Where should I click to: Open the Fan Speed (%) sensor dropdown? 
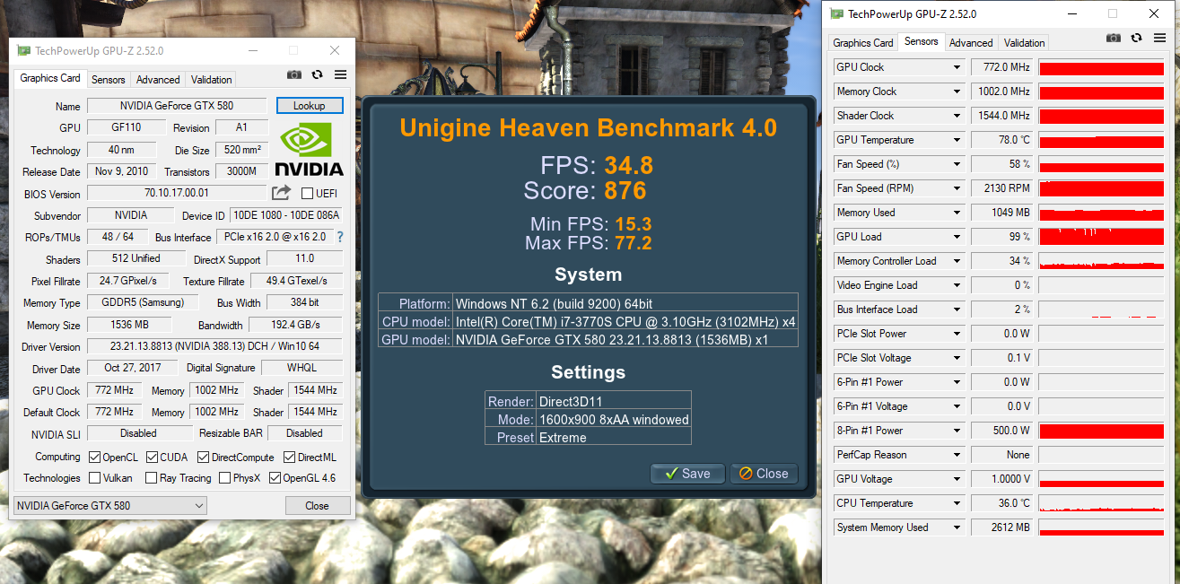957,164
